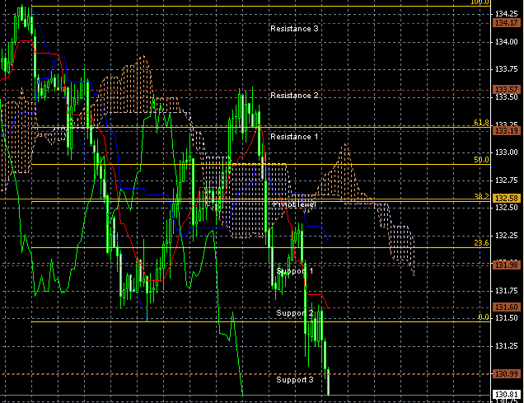Click the 134.25 price scale value

point(507,14)
